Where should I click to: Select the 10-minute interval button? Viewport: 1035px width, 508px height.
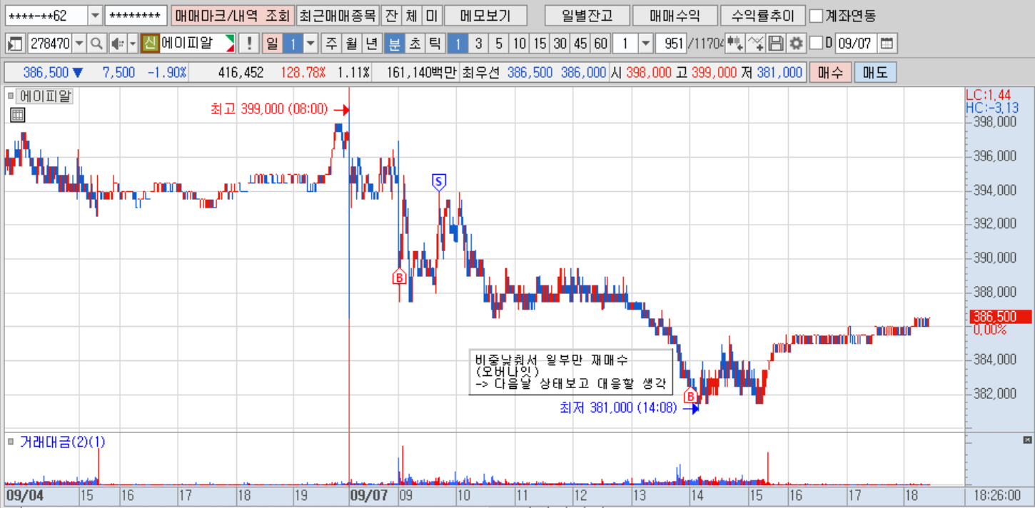520,44
